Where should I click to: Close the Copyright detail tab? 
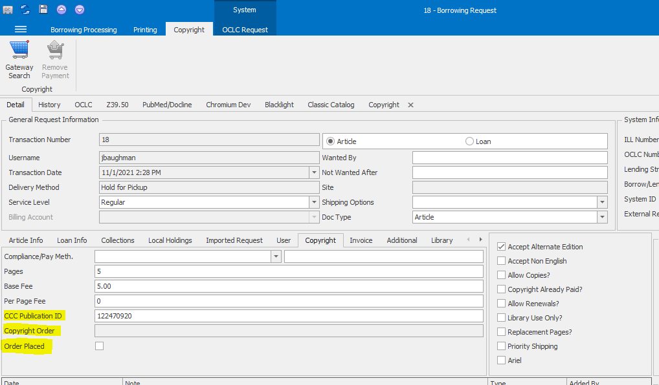[x=410, y=104]
